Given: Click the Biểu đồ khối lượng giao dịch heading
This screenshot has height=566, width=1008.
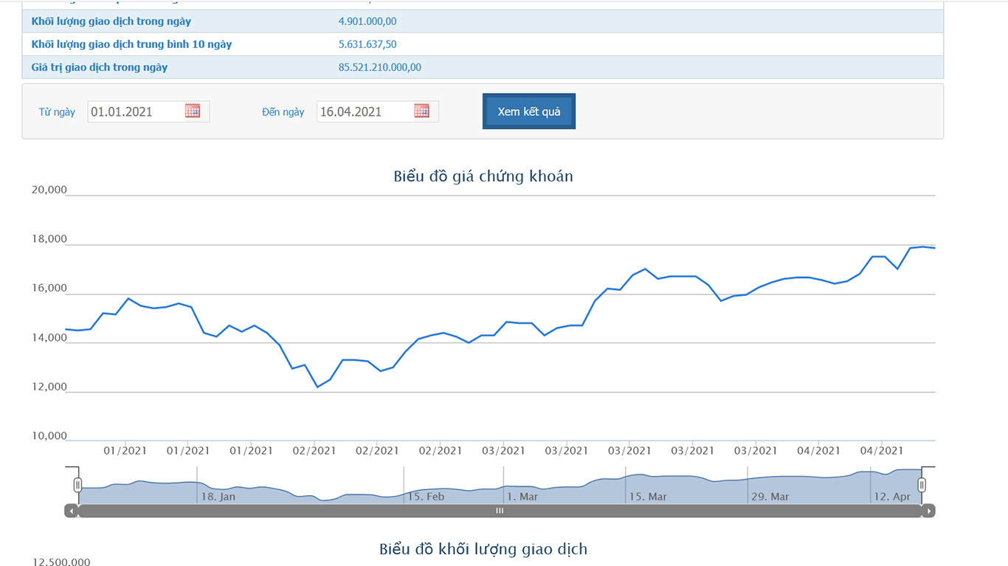Looking at the screenshot, I should click(483, 549).
